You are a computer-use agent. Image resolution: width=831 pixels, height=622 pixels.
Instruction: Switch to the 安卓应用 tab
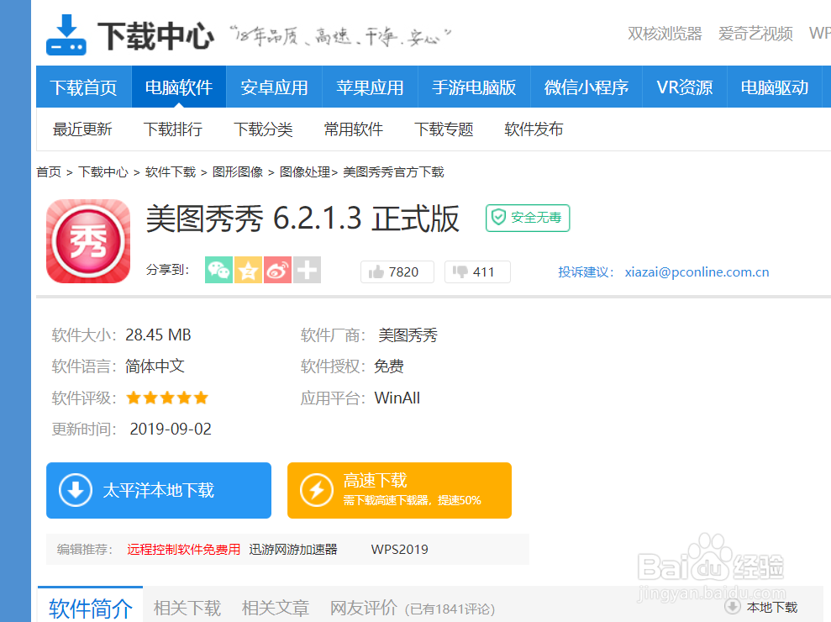point(274,87)
